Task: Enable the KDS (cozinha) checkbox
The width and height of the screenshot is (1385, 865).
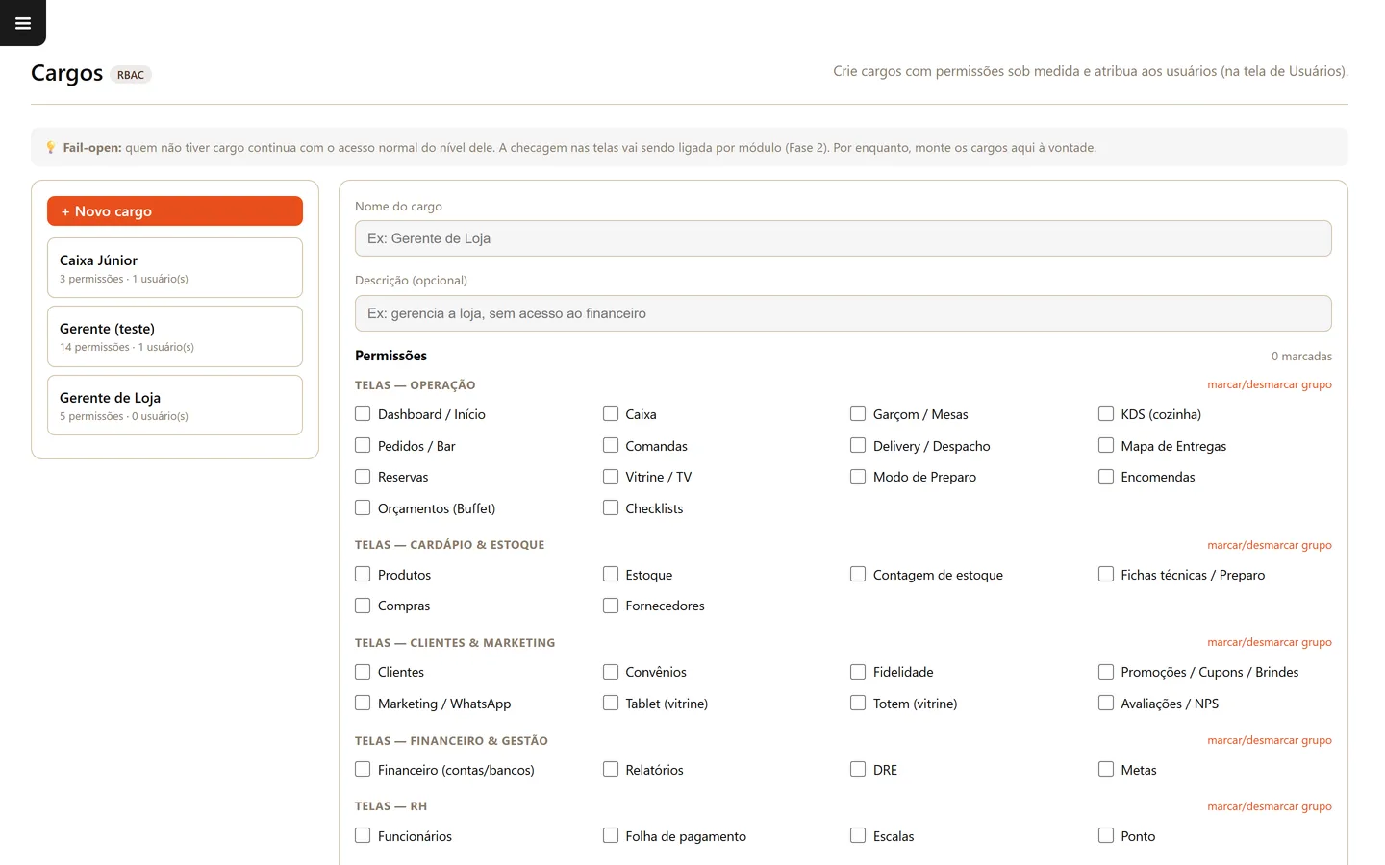Action: click(1106, 413)
